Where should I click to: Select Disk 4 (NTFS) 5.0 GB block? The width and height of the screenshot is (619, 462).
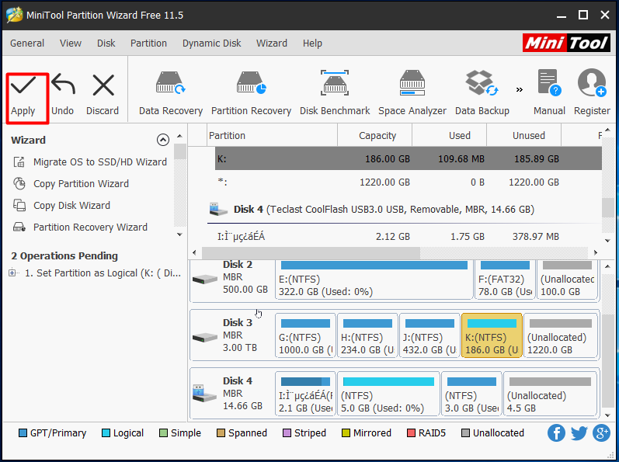[x=388, y=394]
